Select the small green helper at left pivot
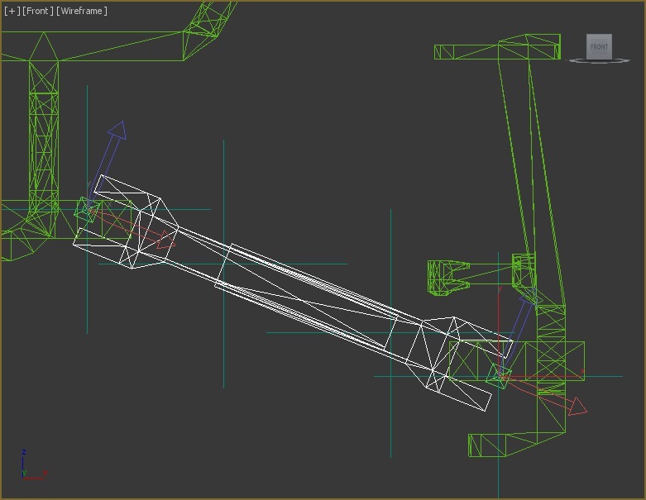The height and width of the screenshot is (500, 646). tap(85, 212)
